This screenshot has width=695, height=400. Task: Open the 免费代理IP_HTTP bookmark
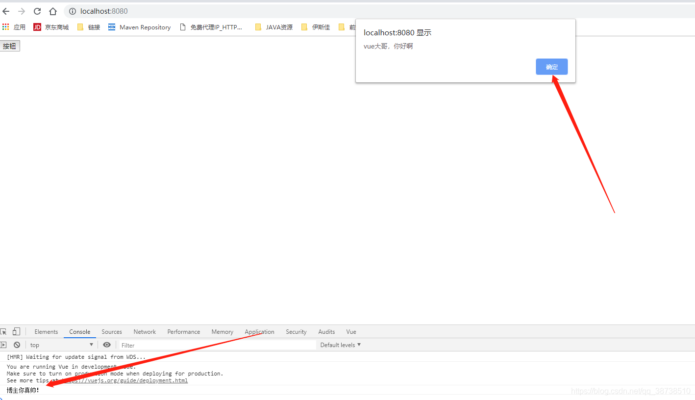(x=211, y=27)
